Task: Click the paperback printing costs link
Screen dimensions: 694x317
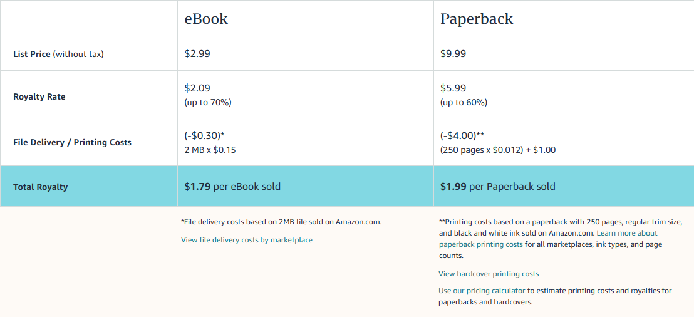Action: click(480, 244)
